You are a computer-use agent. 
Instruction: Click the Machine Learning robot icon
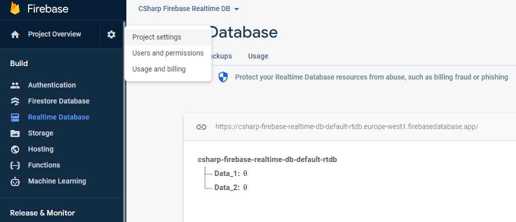point(15,181)
